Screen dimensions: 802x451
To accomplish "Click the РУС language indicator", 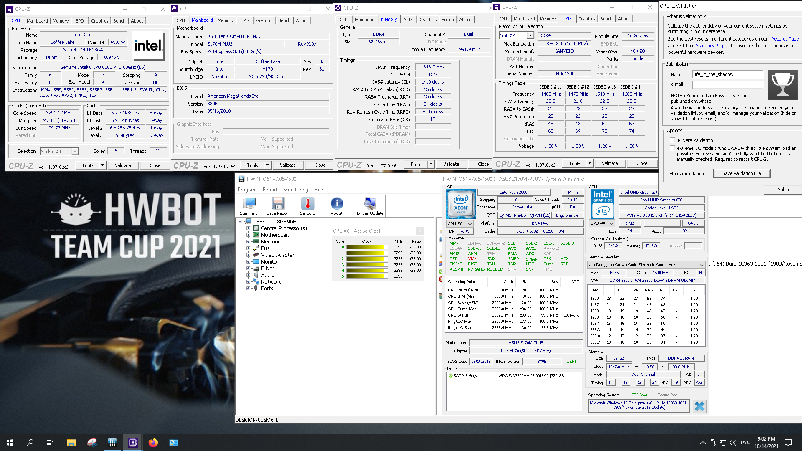I will click(x=746, y=443).
